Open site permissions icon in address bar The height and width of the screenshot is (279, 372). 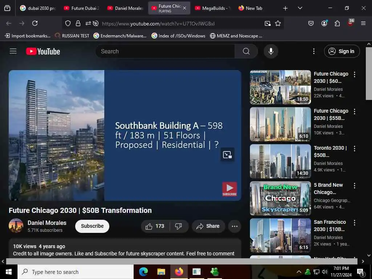point(88,23)
